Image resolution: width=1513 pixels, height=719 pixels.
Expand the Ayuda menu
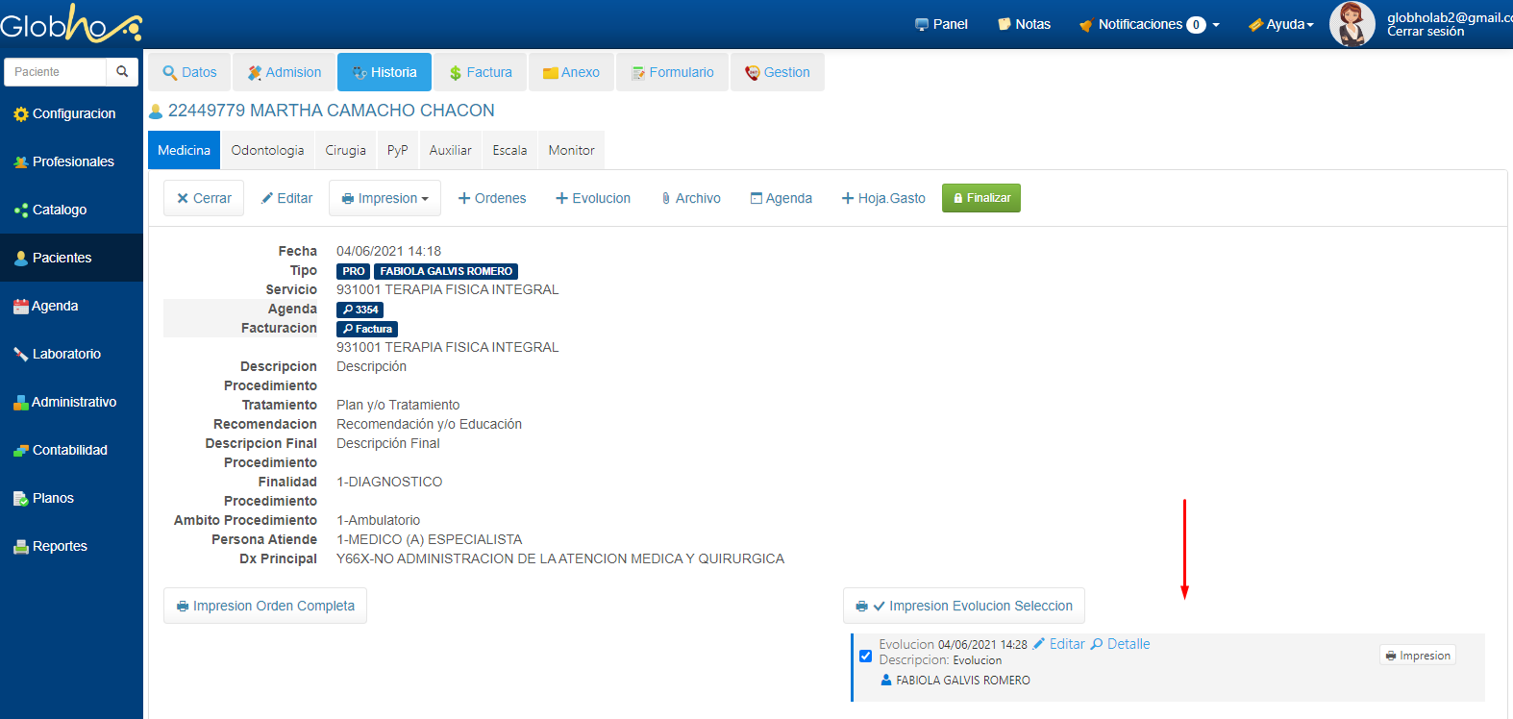[x=1281, y=24]
